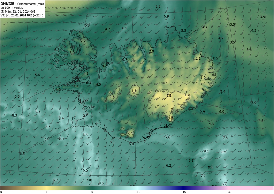Click the 5.6 value west of Breiðafjörður
Image resolution: width=274 pixels, height=194 pixels.
(x=37, y=75)
